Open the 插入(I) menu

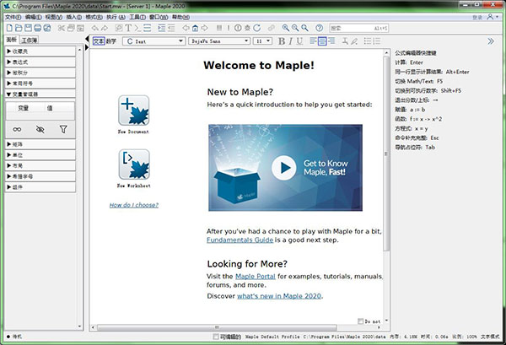(74, 17)
